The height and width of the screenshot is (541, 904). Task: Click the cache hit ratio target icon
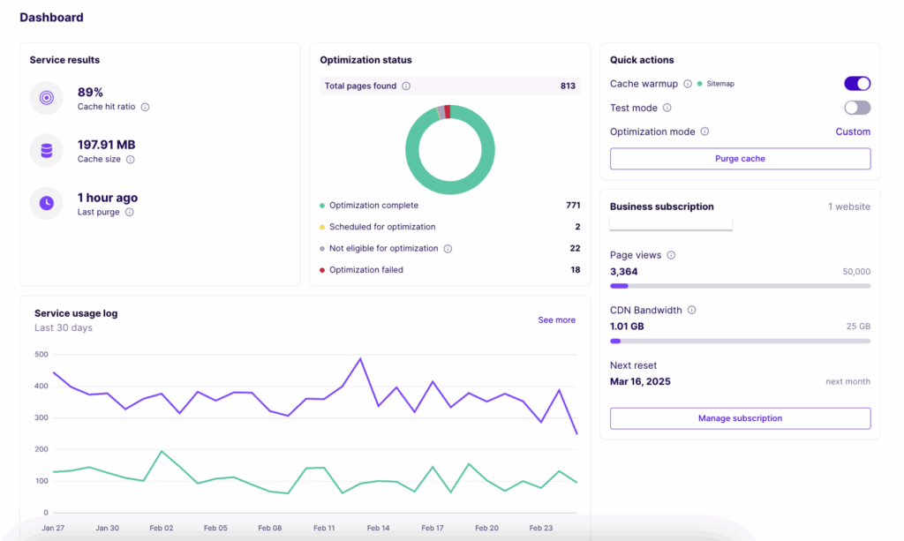click(46, 97)
